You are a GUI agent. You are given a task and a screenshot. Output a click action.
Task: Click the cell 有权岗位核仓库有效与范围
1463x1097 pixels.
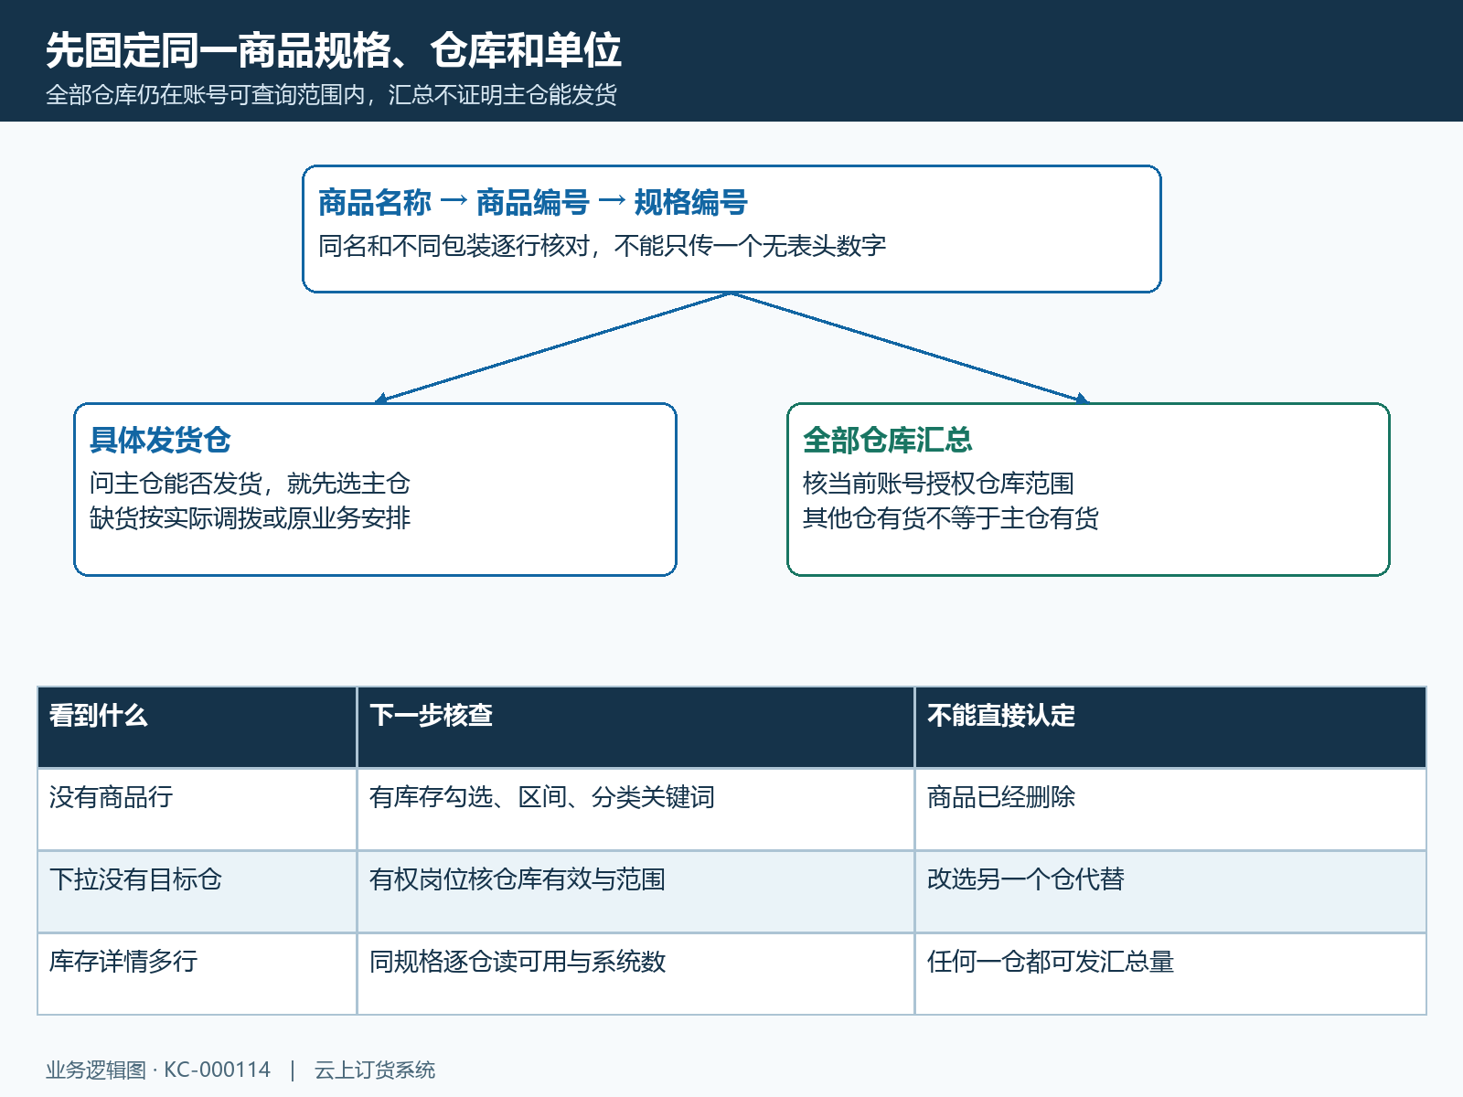(635, 892)
